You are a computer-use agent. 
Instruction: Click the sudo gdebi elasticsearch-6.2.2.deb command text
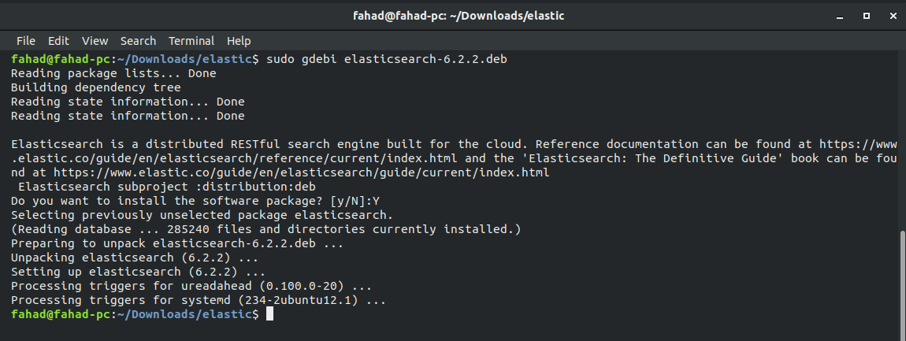click(387, 59)
